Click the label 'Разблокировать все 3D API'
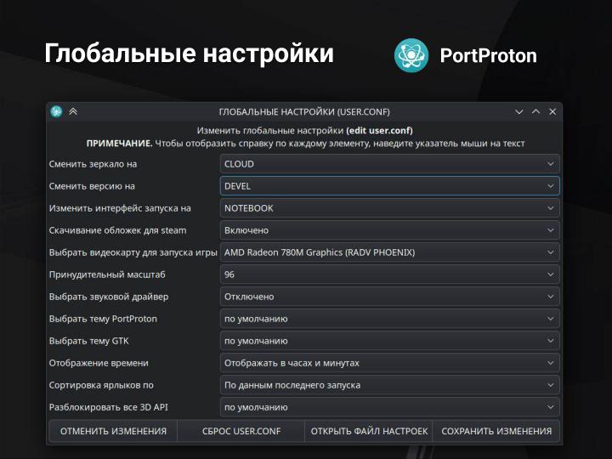This screenshot has width=612, height=459. point(108,407)
